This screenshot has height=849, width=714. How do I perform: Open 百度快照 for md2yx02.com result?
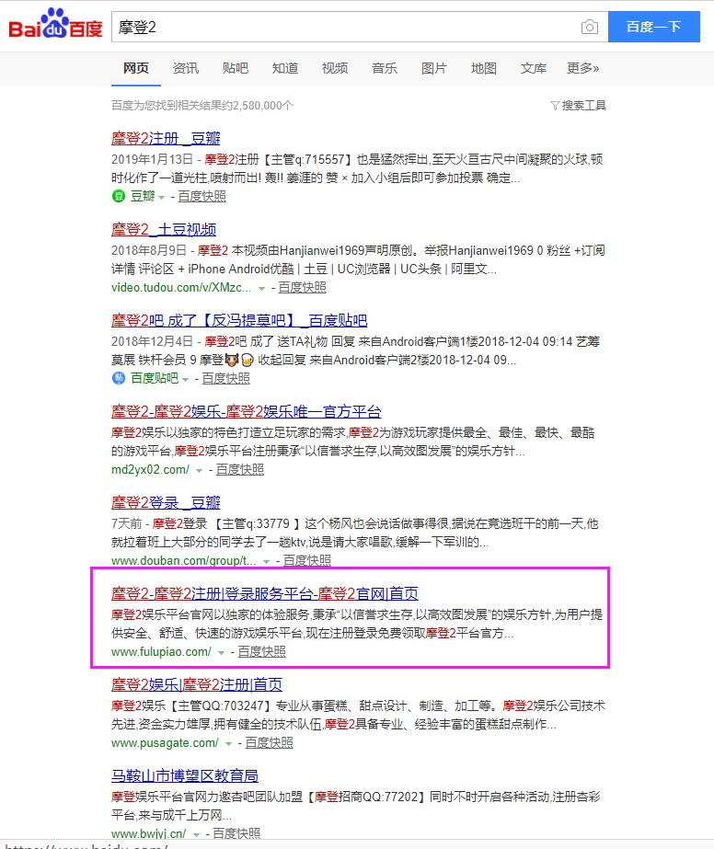239,469
